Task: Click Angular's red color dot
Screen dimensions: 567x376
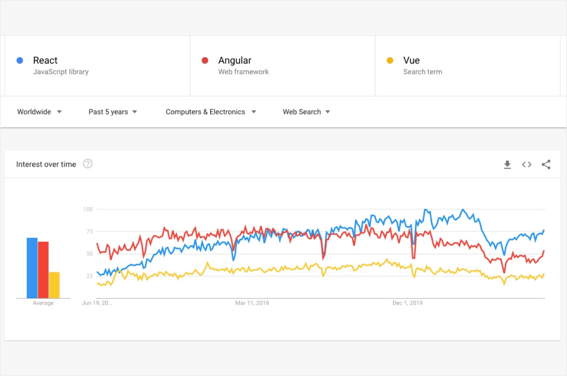Action: tap(205, 60)
